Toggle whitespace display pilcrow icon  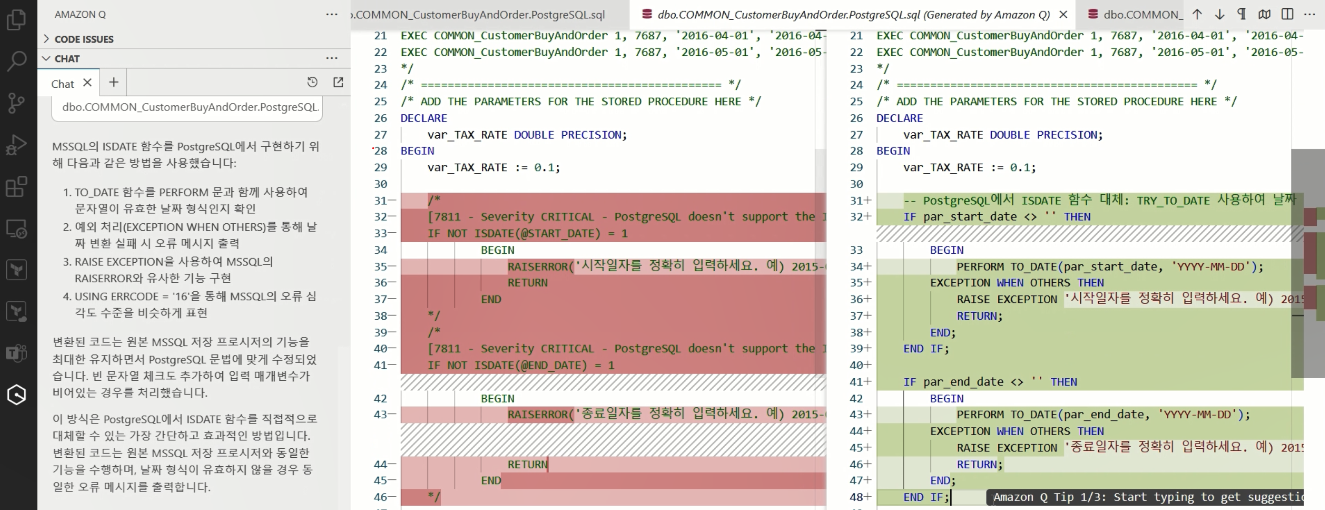(1242, 15)
